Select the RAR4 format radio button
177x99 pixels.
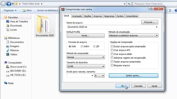(82, 46)
